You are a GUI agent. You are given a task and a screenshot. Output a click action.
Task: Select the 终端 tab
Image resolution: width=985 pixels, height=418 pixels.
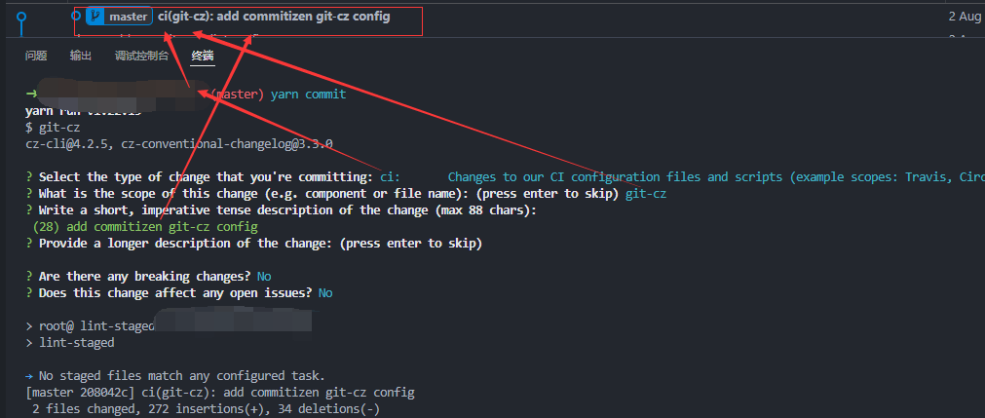203,56
